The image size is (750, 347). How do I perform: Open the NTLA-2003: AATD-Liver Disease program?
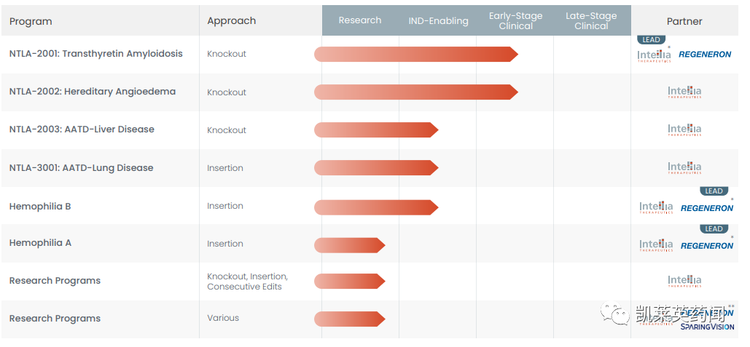coord(82,129)
